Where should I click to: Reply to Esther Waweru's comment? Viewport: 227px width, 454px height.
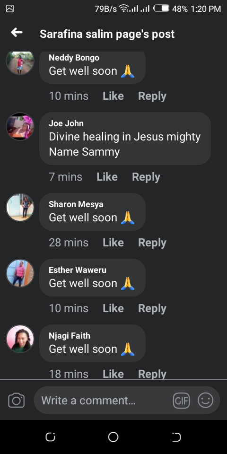152,308
